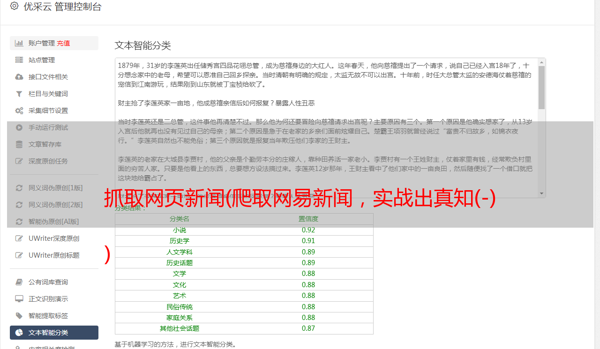Screen dimensions: 600x349
Task: Click the refresh icon for 同义词伪原创[2版]
Action: (19, 205)
